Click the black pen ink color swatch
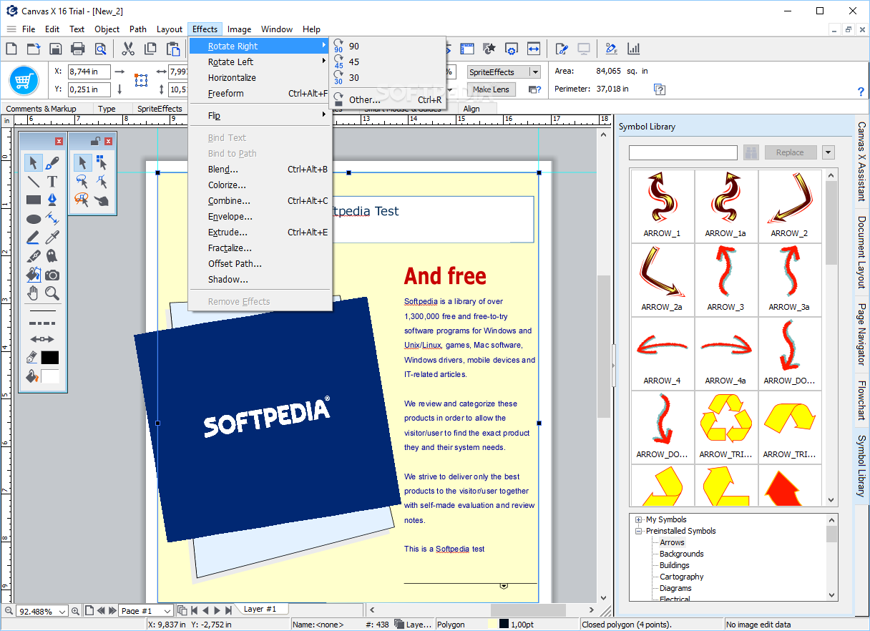Screen dimensions: 870x631 point(50,358)
